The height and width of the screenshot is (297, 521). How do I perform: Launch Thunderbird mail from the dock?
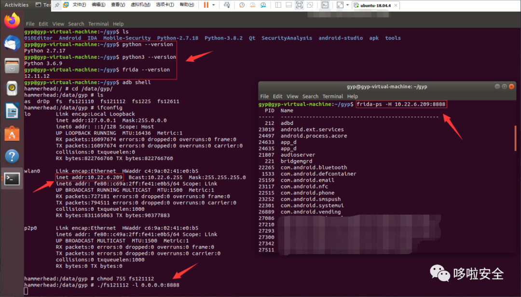pos(12,43)
